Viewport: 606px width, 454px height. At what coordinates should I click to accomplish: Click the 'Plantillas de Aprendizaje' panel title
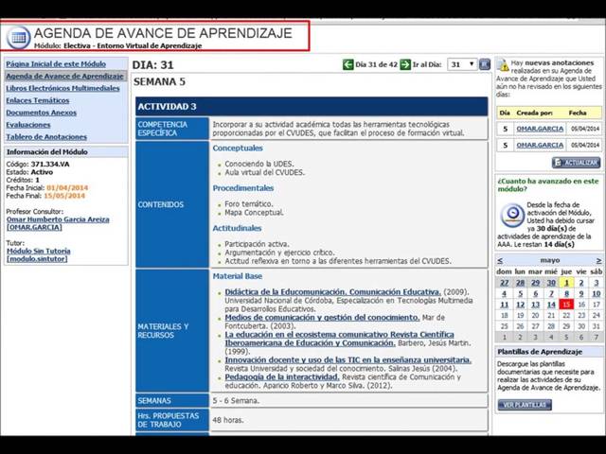tap(540, 352)
